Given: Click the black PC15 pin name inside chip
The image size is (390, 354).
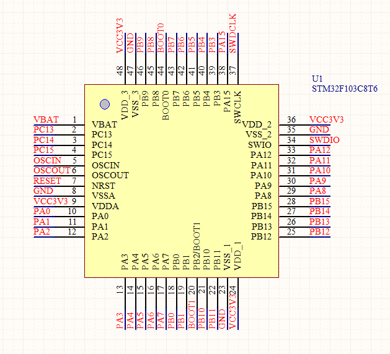Looking at the screenshot, I should (102, 155).
